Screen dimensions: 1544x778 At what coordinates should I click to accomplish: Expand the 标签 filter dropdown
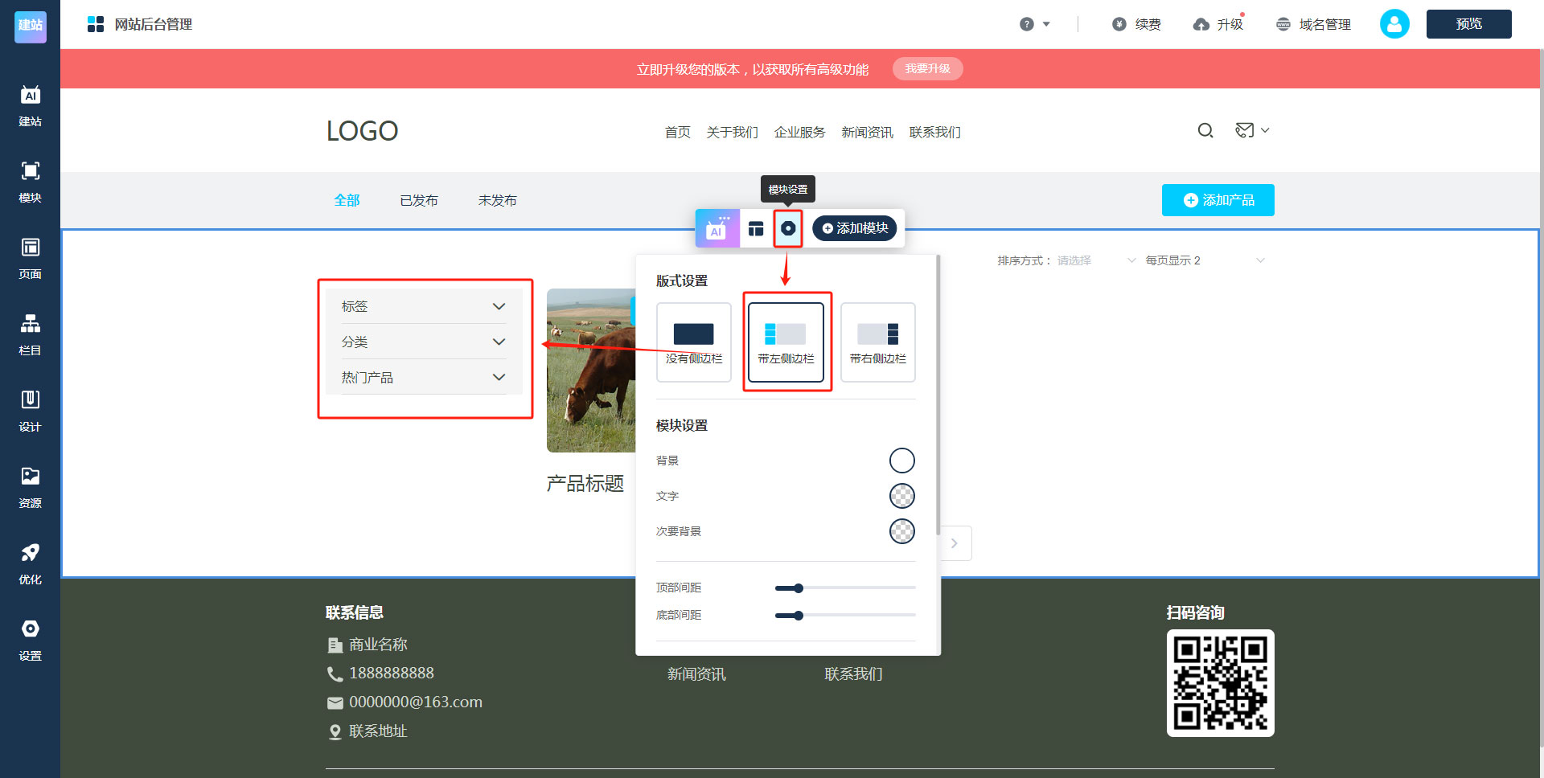coord(424,306)
